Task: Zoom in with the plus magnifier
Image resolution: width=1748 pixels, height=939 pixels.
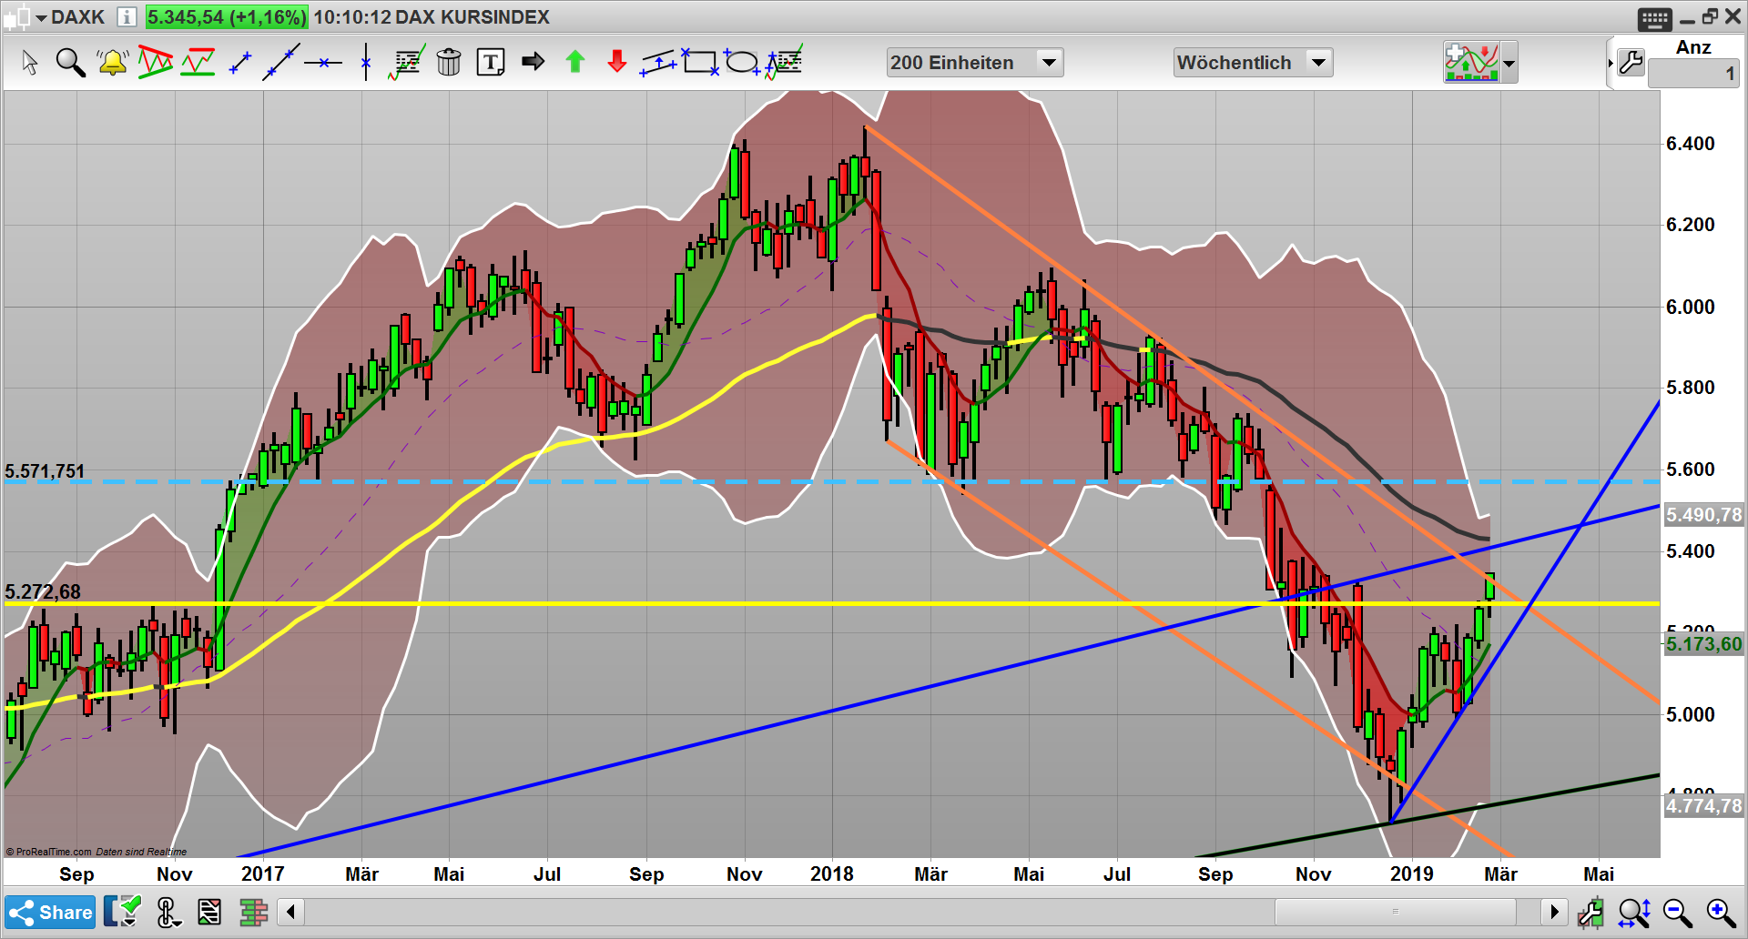Action: tap(1721, 912)
